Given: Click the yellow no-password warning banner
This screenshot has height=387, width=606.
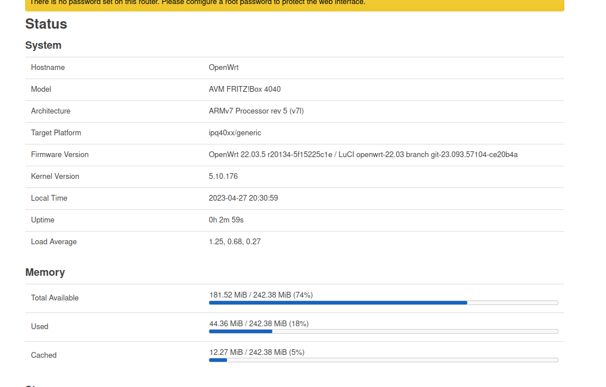Looking at the screenshot, I should [294, 3].
